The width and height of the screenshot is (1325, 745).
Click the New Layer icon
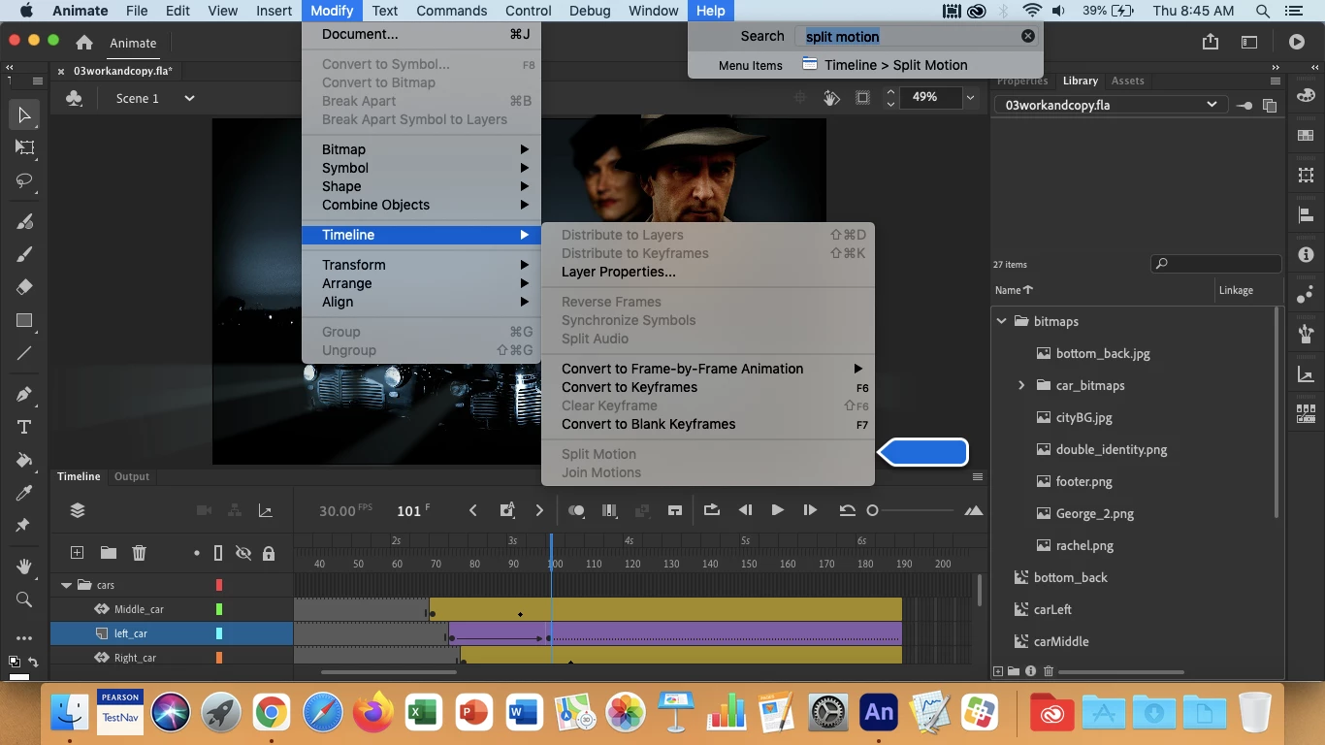(x=77, y=553)
